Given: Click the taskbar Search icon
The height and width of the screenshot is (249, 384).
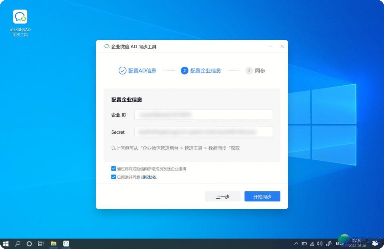Looking at the screenshot, I should (17, 244).
